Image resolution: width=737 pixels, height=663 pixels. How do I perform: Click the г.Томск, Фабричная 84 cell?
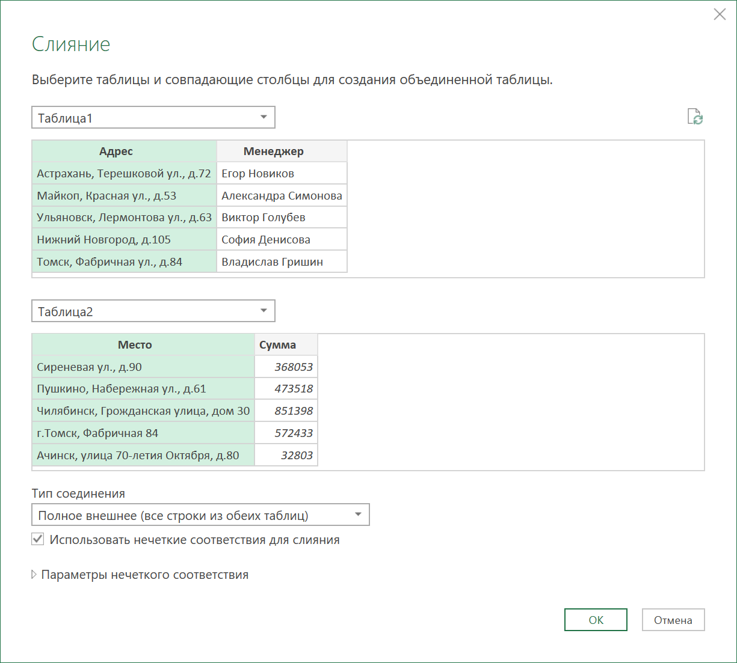click(x=143, y=433)
